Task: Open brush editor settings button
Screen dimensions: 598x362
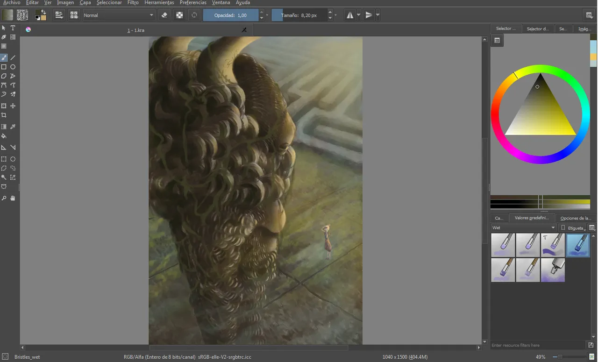Action: (x=59, y=15)
